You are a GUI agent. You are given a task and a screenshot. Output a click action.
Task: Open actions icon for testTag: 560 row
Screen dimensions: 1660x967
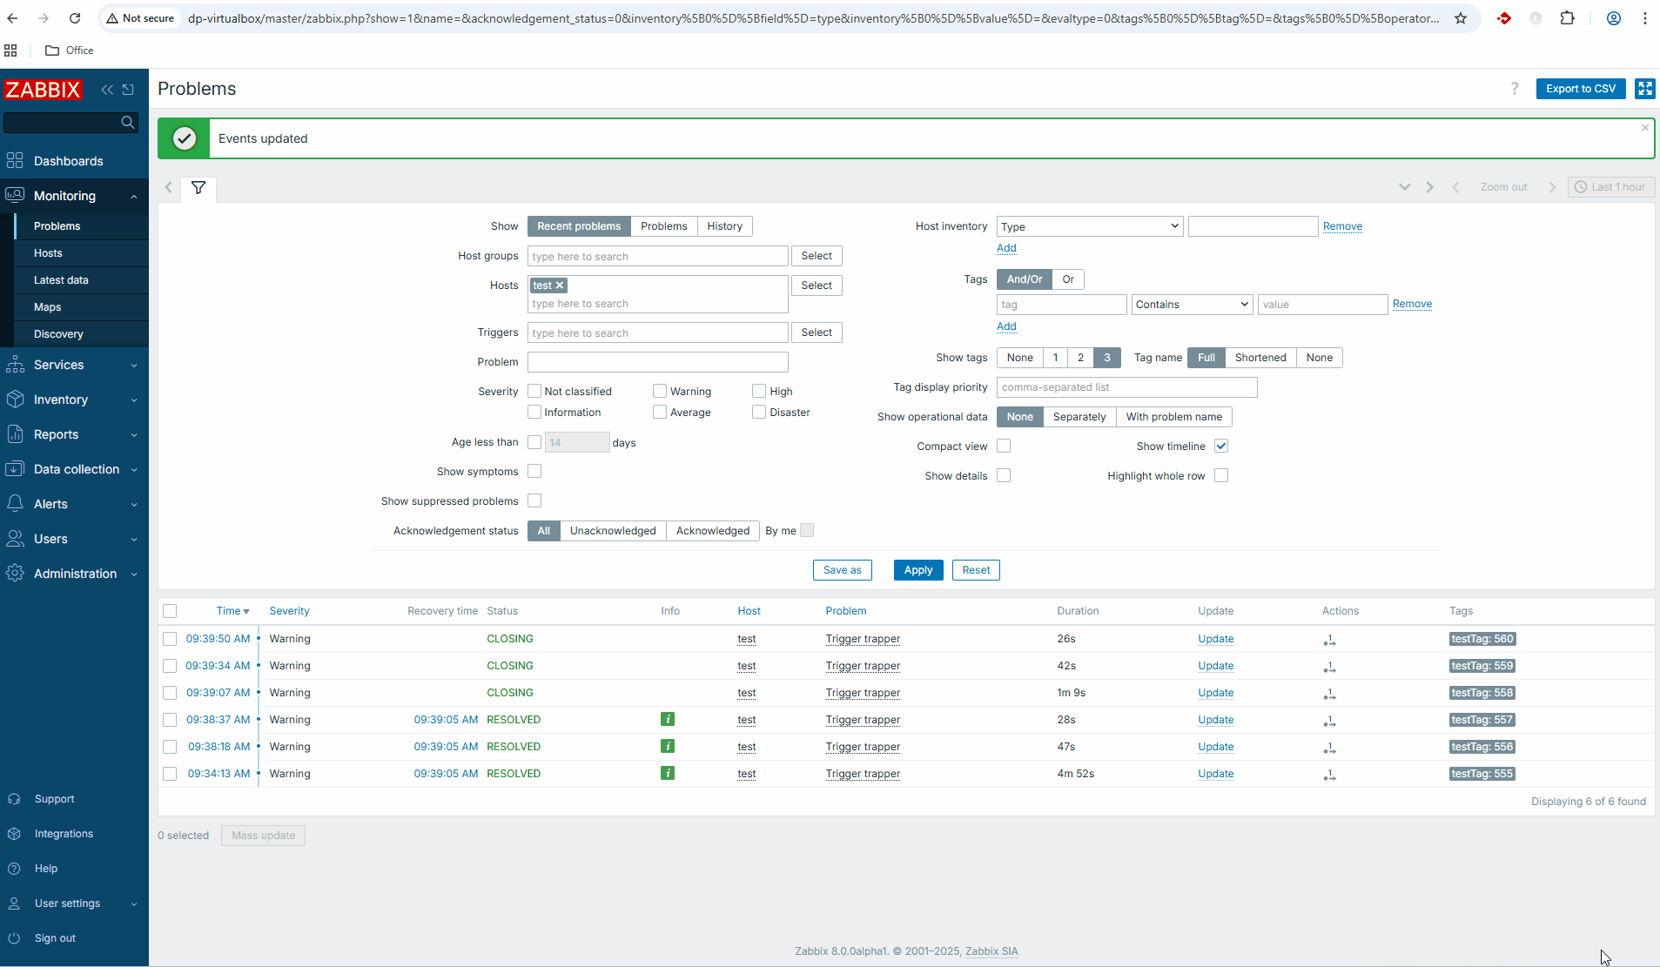click(1329, 640)
